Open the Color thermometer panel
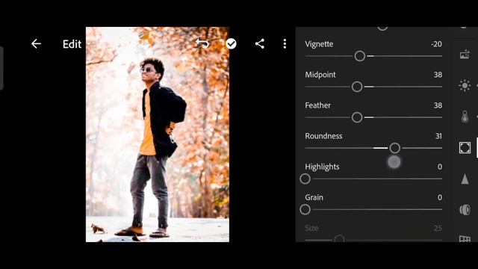Viewport: 478px width, 269px height. (465, 117)
